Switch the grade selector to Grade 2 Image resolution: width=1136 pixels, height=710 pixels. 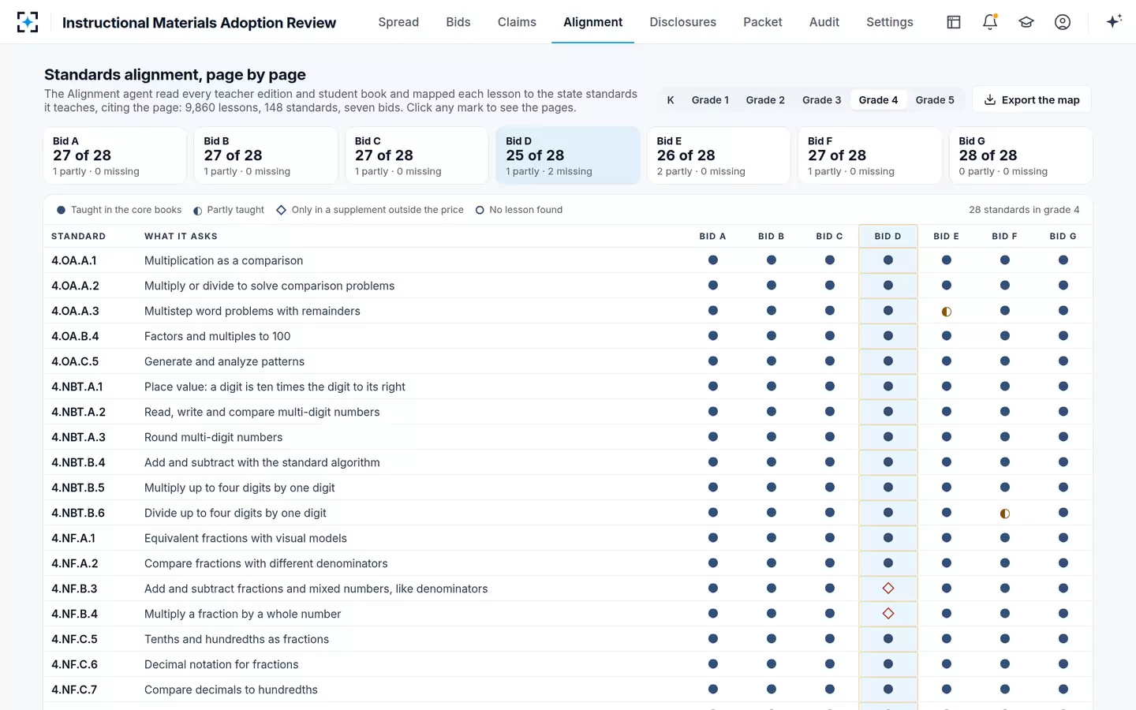click(x=765, y=100)
